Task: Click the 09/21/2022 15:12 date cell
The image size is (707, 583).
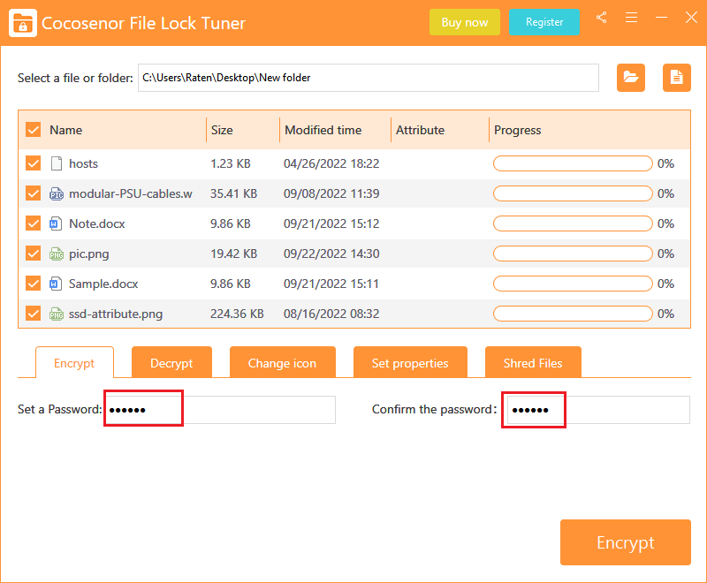Action: (331, 223)
